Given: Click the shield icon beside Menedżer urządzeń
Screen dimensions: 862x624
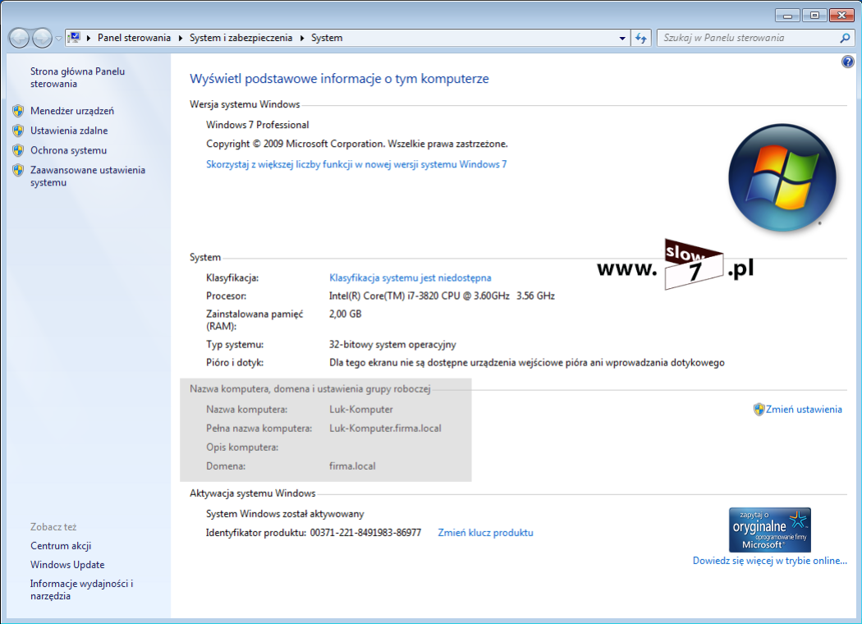Looking at the screenshot, I should [18, 111].
